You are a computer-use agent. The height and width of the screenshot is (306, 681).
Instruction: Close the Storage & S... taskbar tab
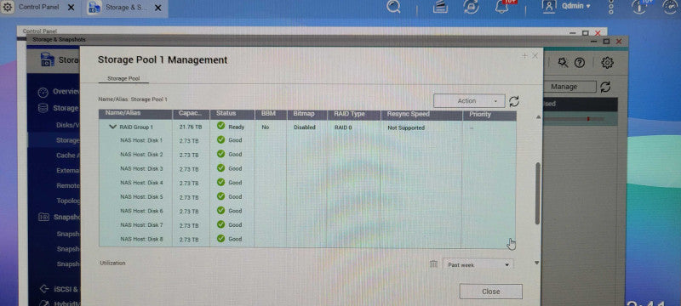tap(158, 8)
